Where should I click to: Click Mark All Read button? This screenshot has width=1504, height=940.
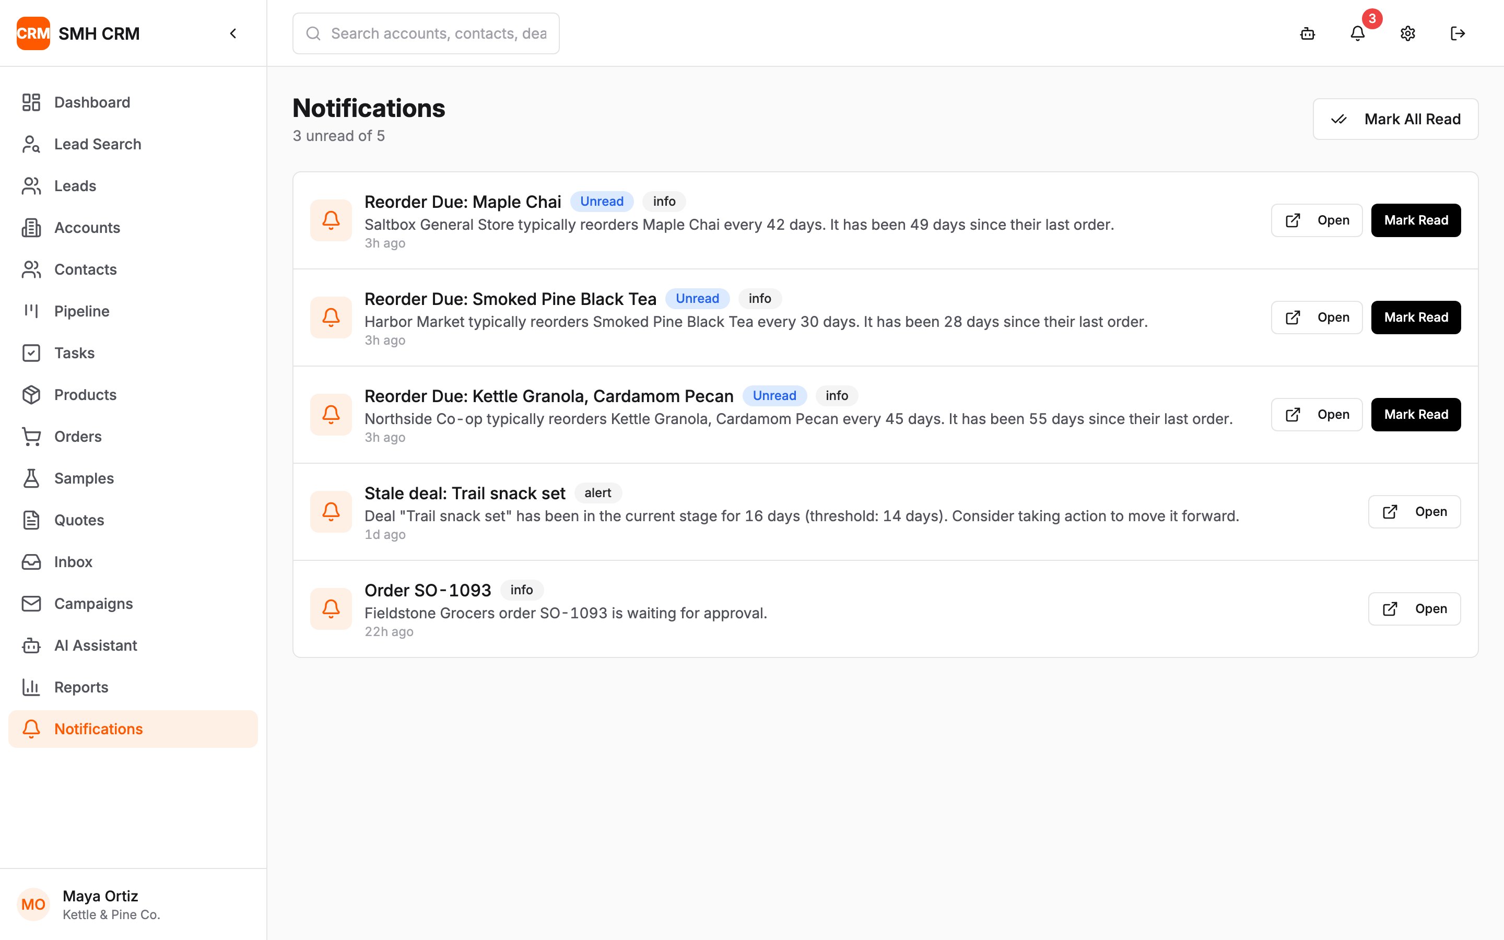1395,120
